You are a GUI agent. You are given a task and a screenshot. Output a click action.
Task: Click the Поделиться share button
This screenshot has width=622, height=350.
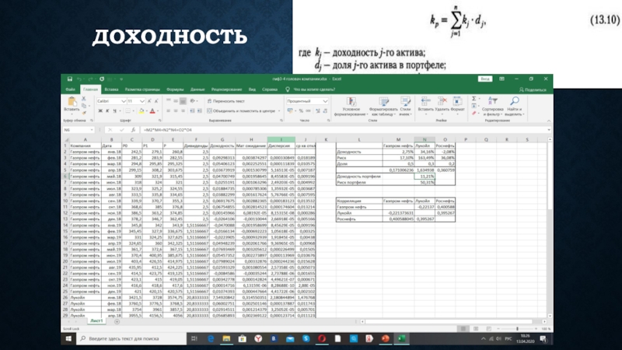(x=533, y=89)
